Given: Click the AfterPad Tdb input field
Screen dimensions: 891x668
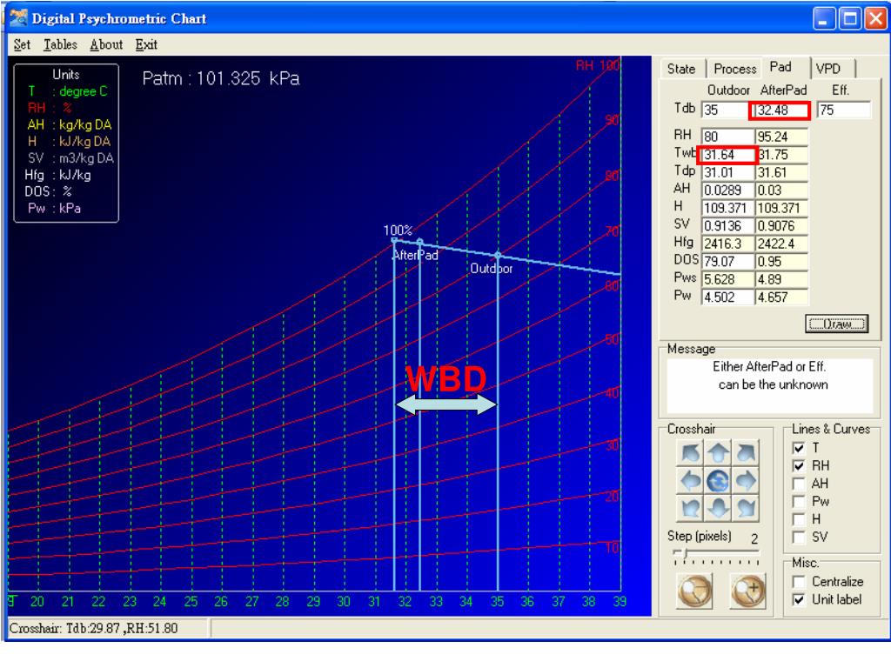Looking at the screenshot, I should (780, 110).
